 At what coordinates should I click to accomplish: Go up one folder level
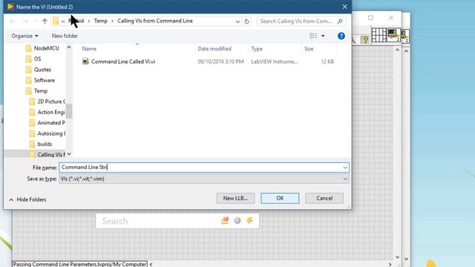point(45,22)
